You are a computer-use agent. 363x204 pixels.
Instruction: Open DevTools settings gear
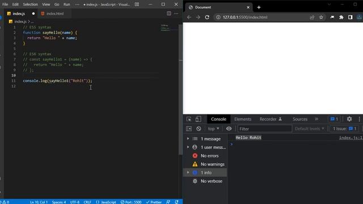pyautogui.click(x=349, y=119)
